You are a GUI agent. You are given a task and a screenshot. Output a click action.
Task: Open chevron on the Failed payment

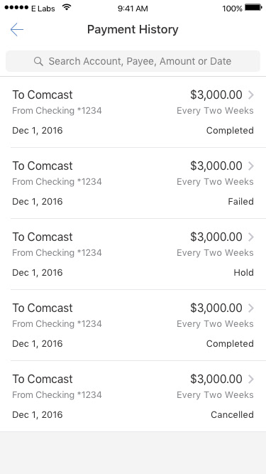pos(251,166)
